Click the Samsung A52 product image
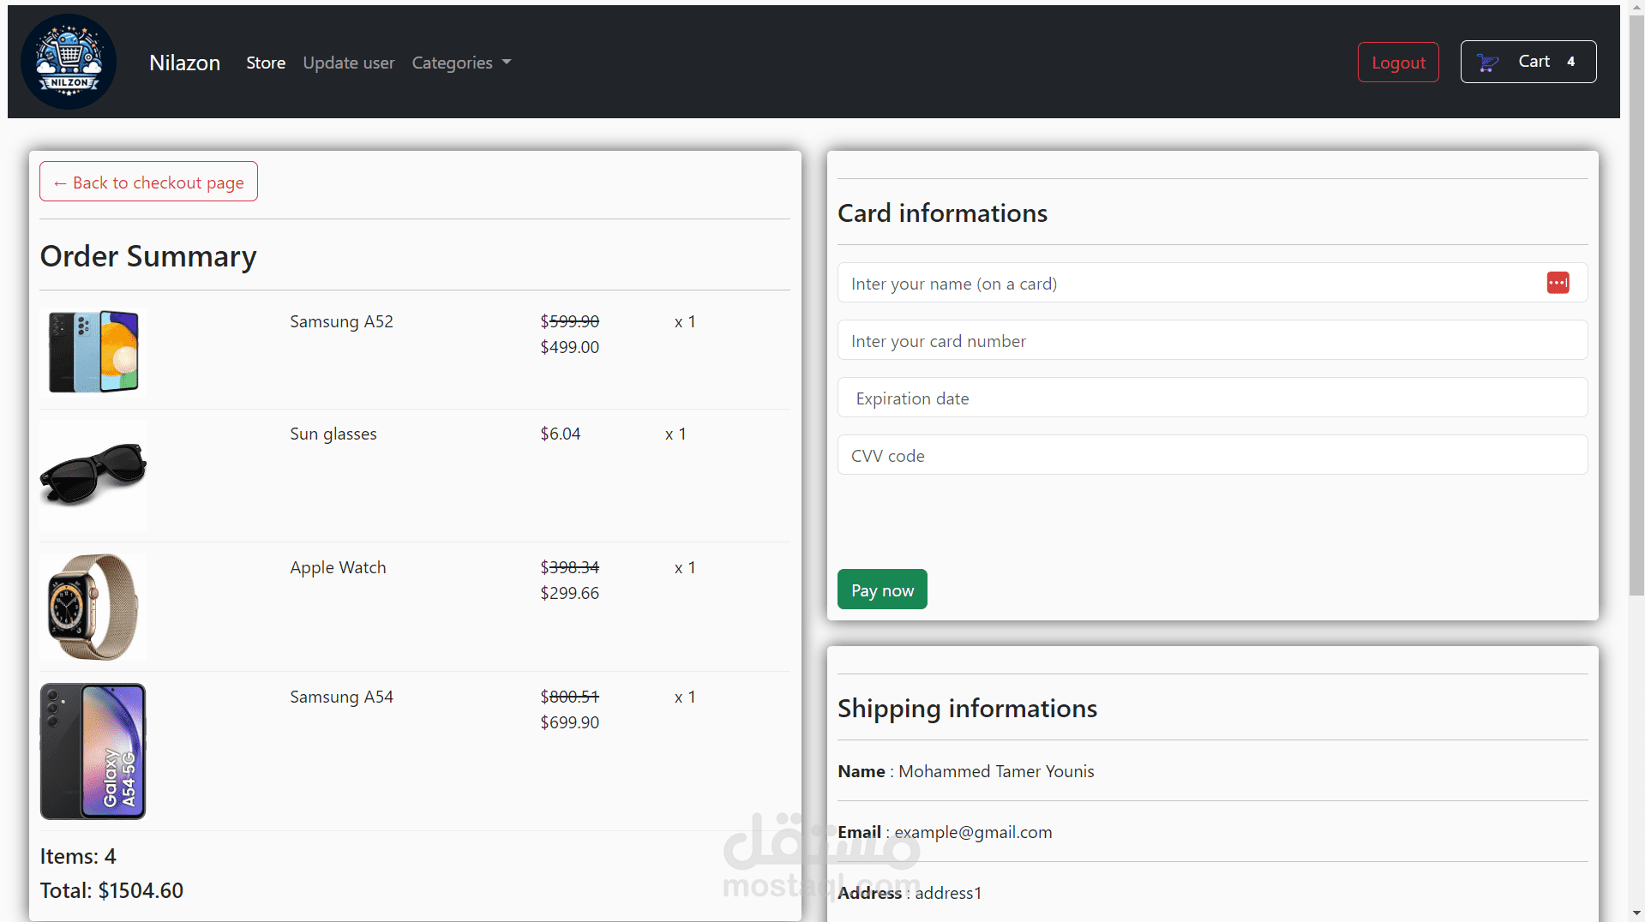1645x922 pixels. 93,351
